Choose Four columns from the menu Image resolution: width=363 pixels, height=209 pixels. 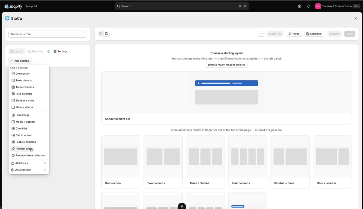click(x=29, y=94)
